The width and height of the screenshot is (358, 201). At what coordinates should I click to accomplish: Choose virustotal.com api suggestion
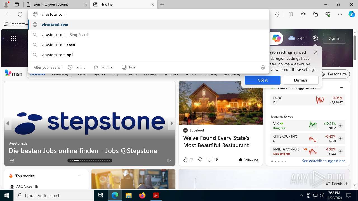pos(149,55)
